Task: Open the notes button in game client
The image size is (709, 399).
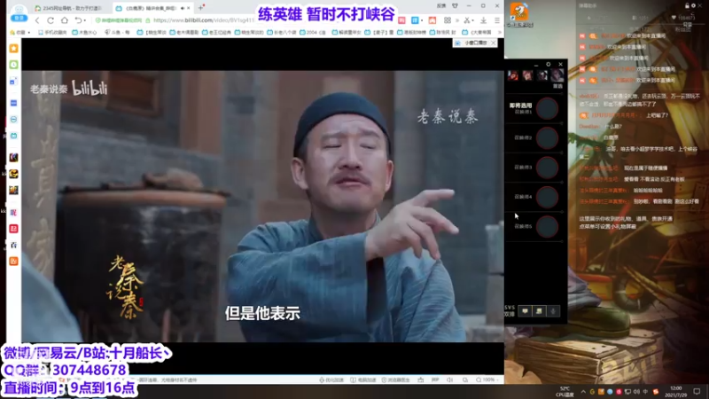Action: [539, 311]
